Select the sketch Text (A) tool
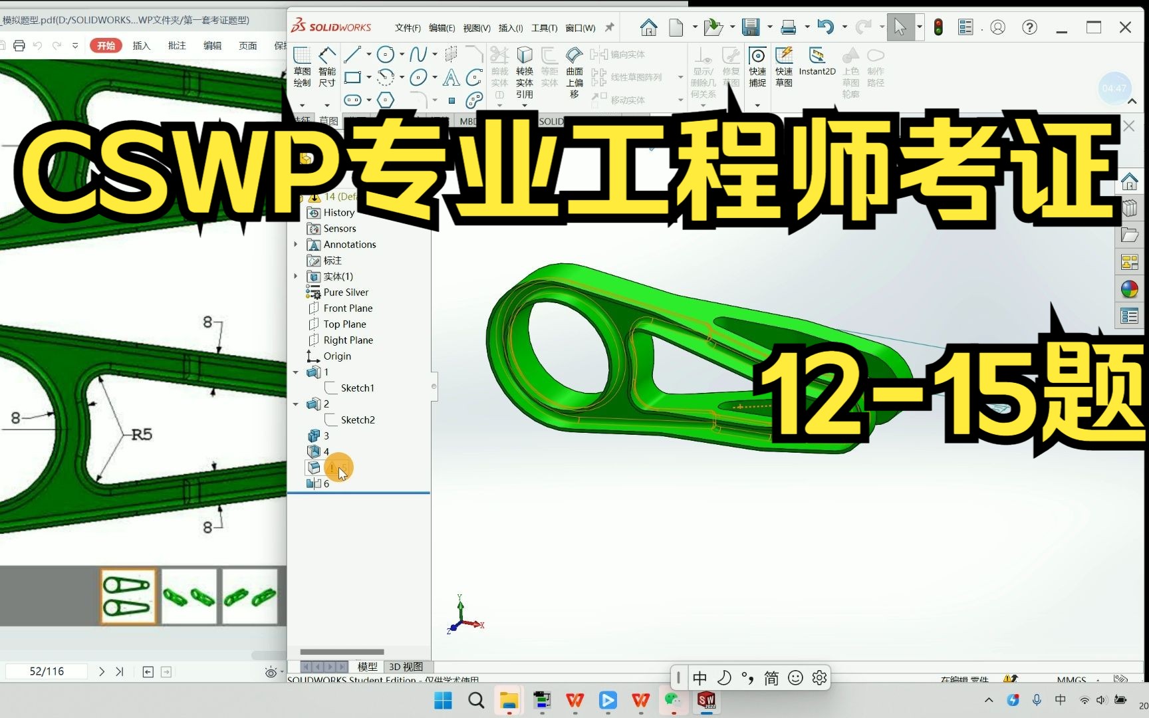1149x718 pixels. click(x=451, y=78)
